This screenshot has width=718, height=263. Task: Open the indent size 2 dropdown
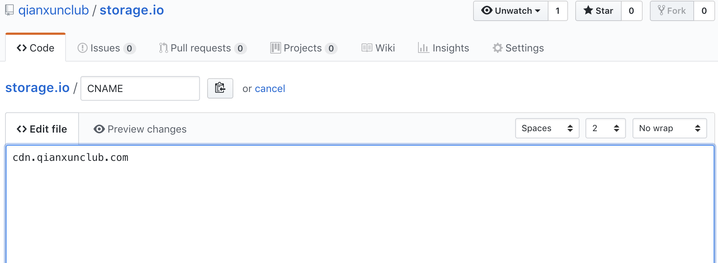click(606, 128)
